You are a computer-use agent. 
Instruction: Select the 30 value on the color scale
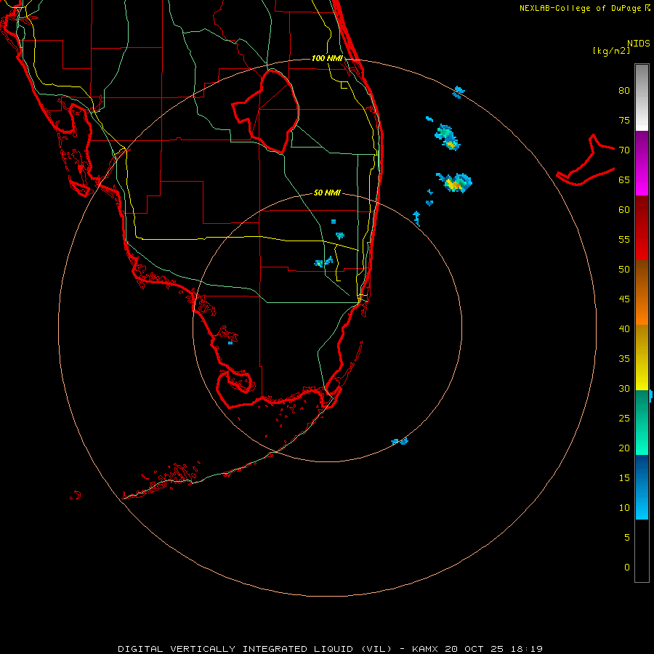coord(624,388)
